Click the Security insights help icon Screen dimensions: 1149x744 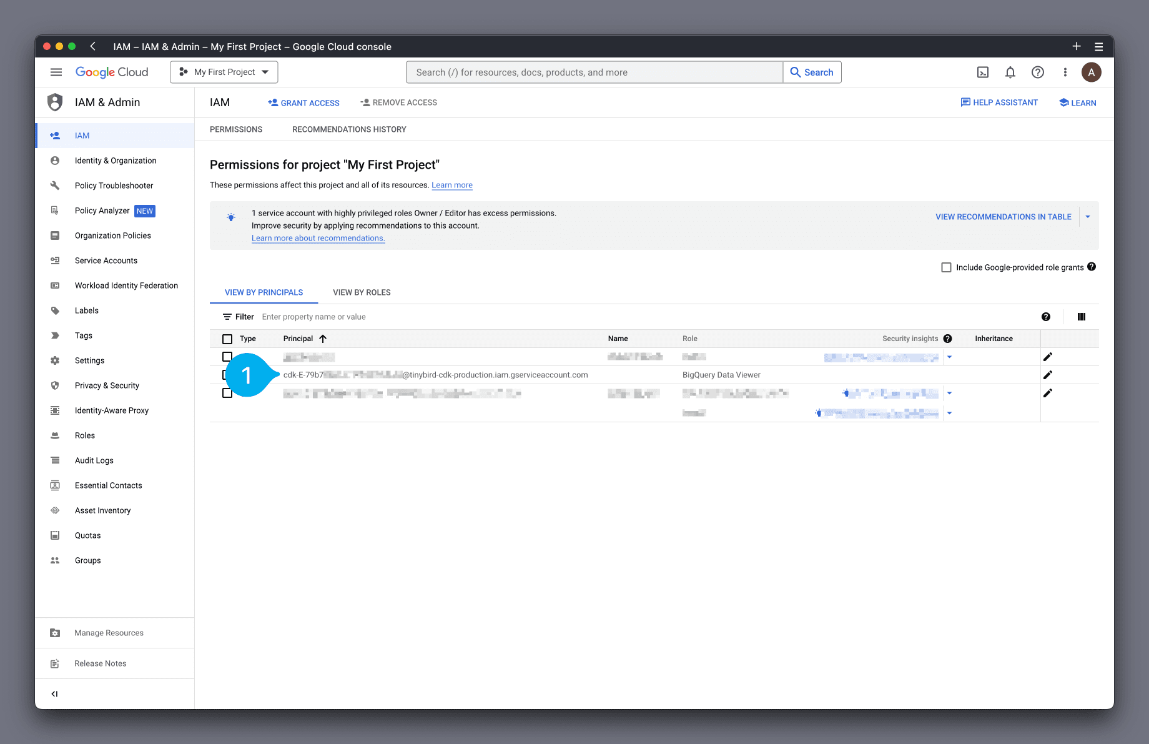coord(947,339)
